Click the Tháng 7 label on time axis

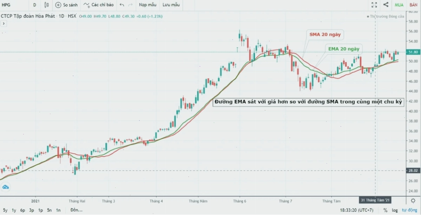(x=285, y=201)
